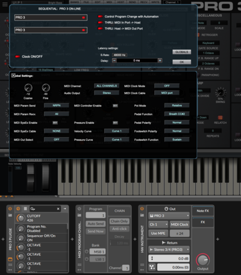Expand the Stereo 3/4 (PRO3) return dropdown

(x=169, y=250)
